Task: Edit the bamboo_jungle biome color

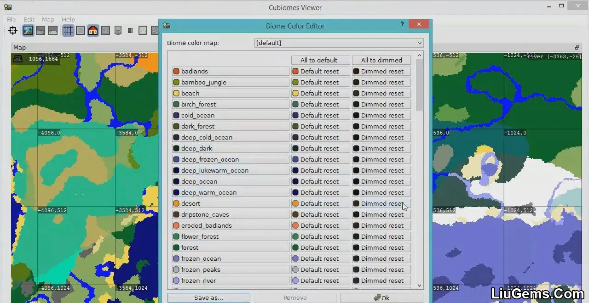Action: click(231, 82)
